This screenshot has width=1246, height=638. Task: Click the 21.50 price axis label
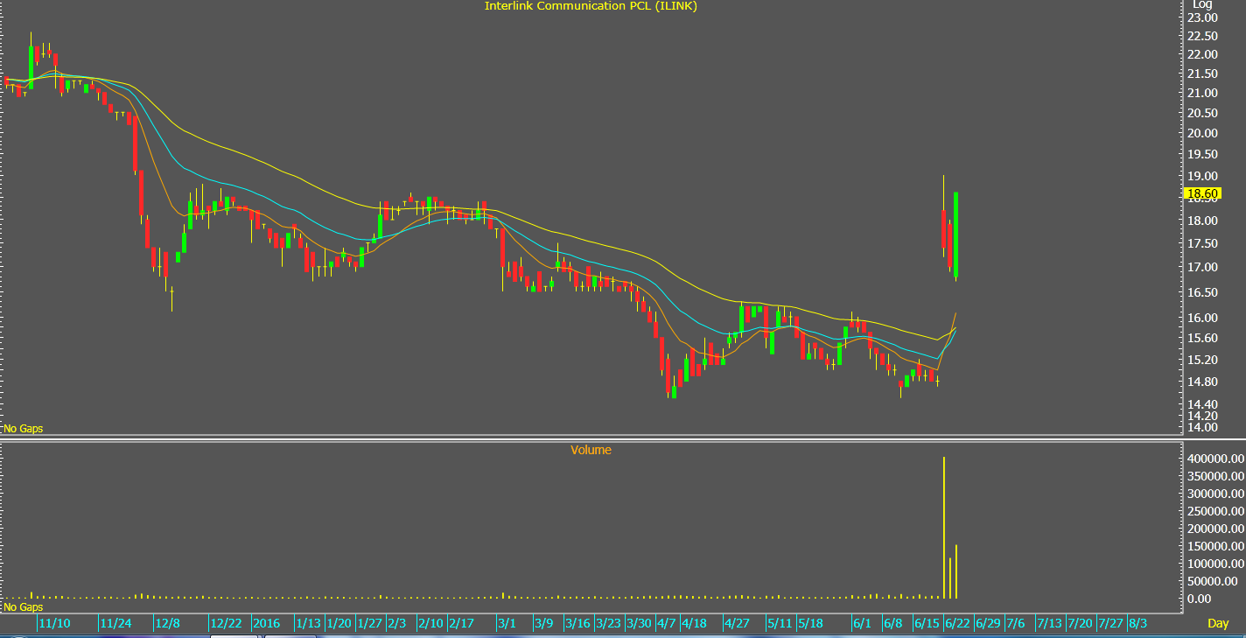coord(1202,74)
